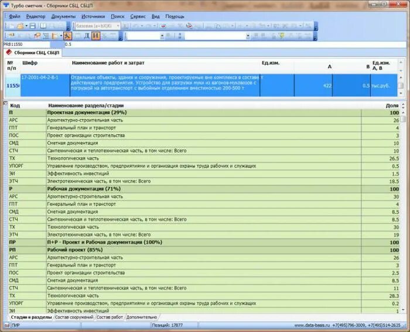Screen dimensions: 410x332
Task: Click the corner selector icon left of 'Код'
Action: [5, 103]
